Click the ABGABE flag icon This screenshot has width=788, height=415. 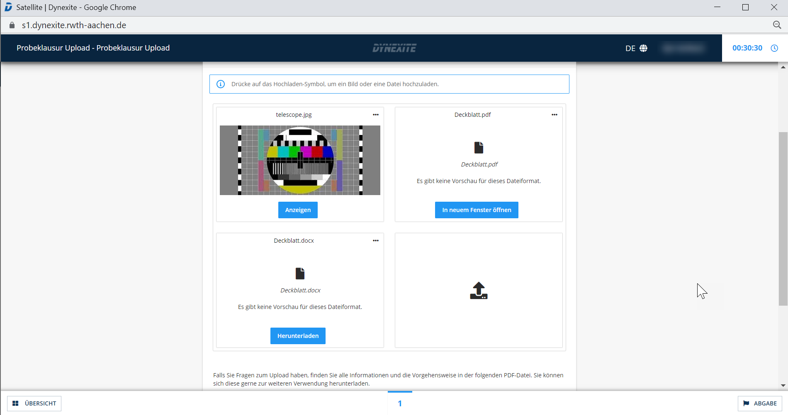click(x=747, y=403)
